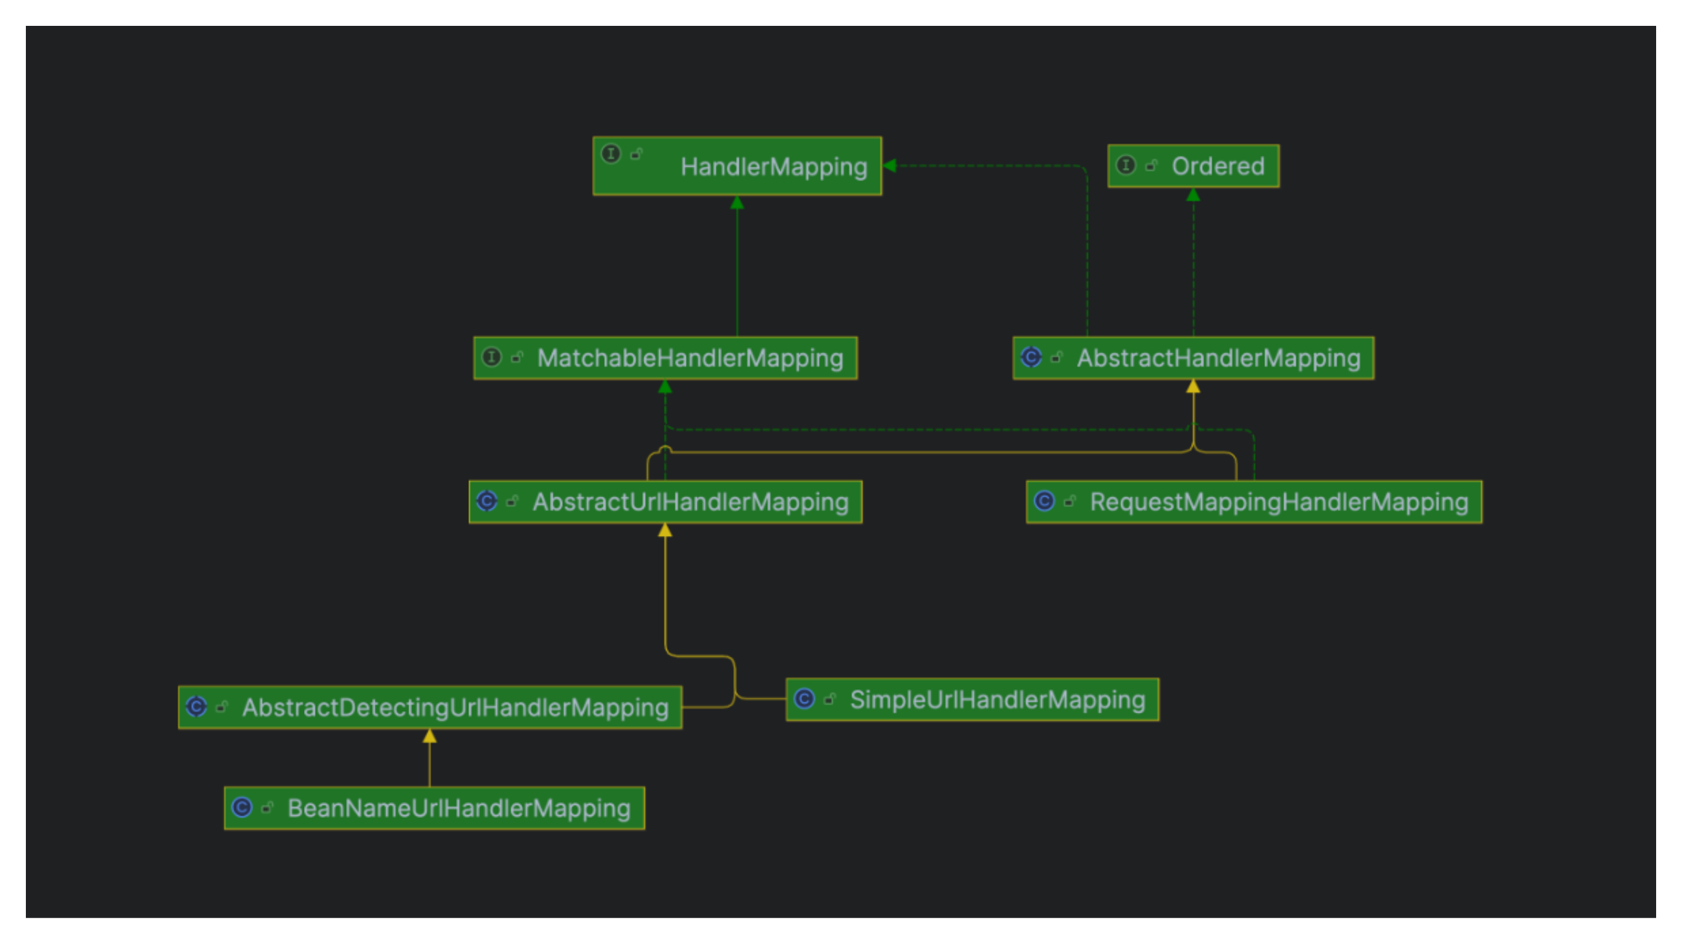Select the HandlerMapping node label
Image resolution: width=1682 pixels, height=944 pixels.
click(774, 167)
